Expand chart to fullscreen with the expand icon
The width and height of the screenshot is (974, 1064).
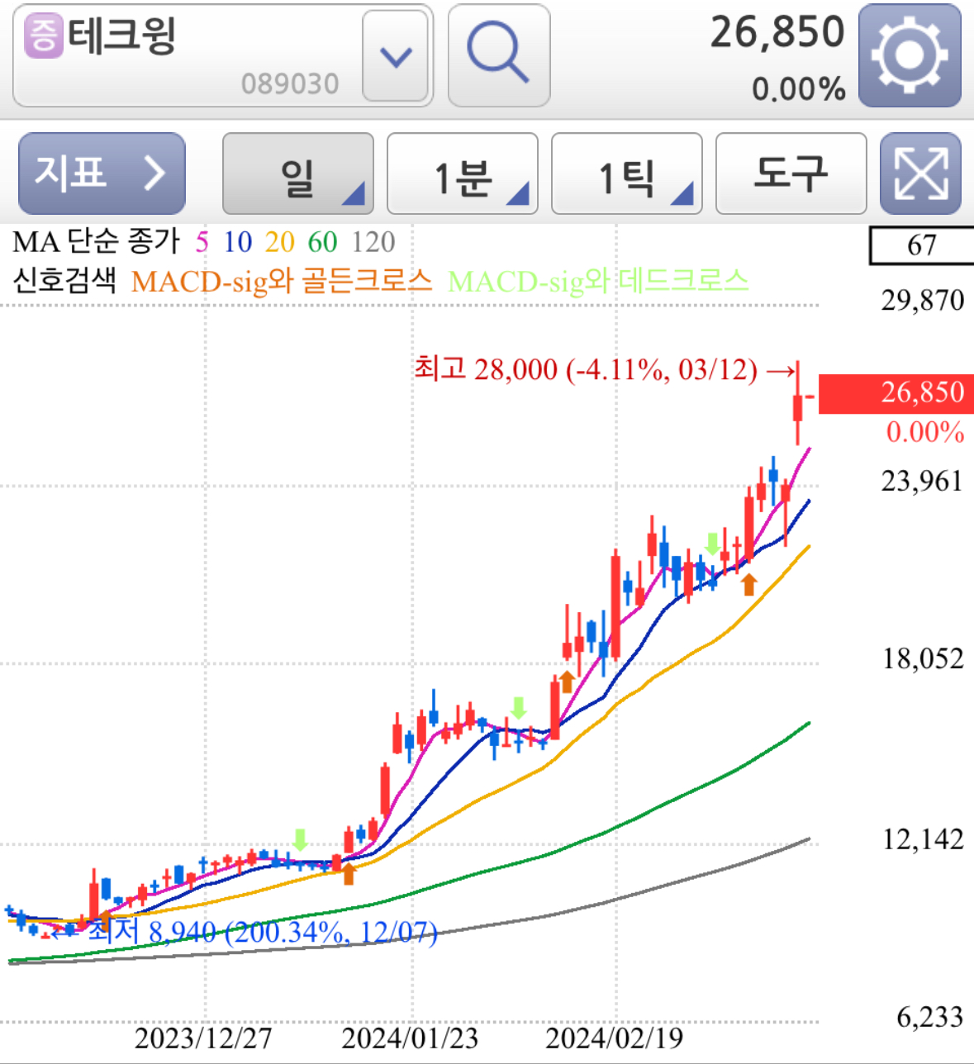click(x=919, y=174)
